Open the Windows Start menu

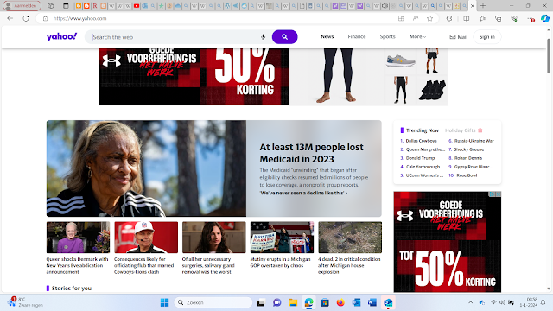164,302
